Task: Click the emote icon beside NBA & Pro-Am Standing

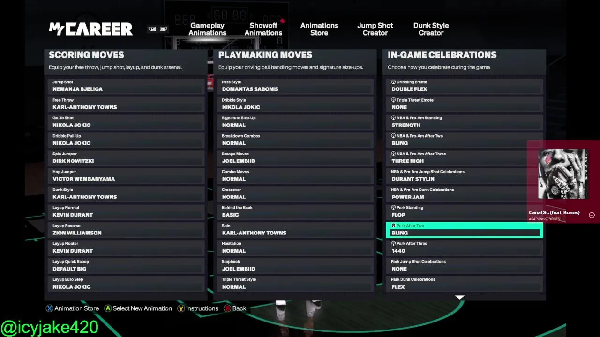Action: pos(393,118)
